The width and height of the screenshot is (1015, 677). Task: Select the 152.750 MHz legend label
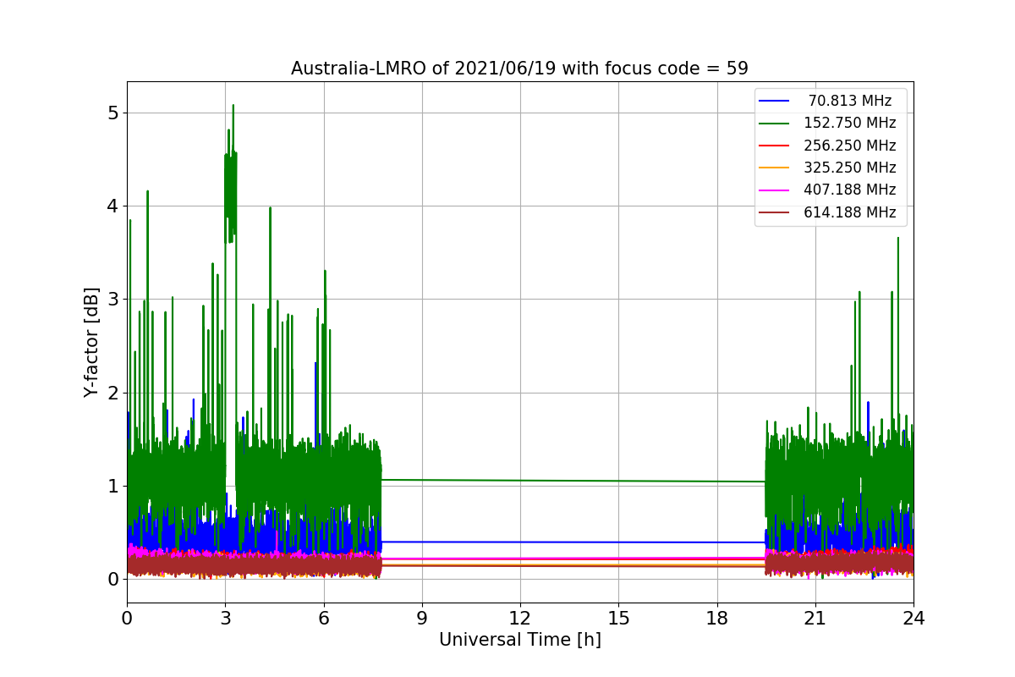850,123
